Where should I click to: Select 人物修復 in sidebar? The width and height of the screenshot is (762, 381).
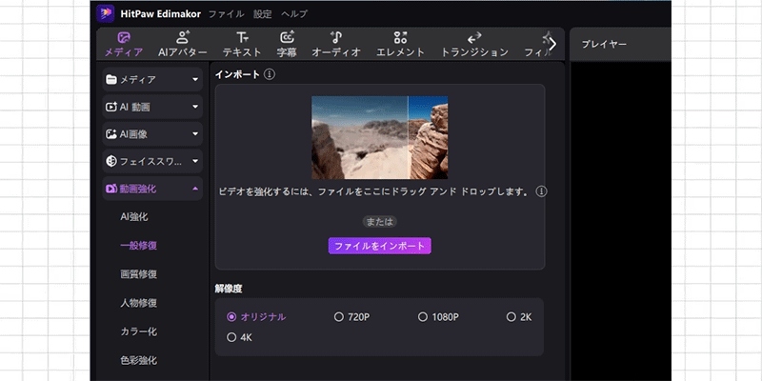pos(138,303)
